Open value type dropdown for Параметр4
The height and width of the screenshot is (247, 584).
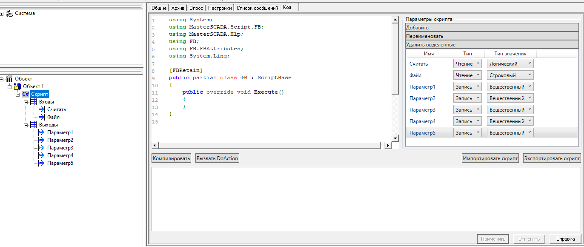tap(510, 121)
